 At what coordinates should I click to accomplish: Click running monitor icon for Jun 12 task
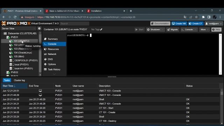coord(40,91)
